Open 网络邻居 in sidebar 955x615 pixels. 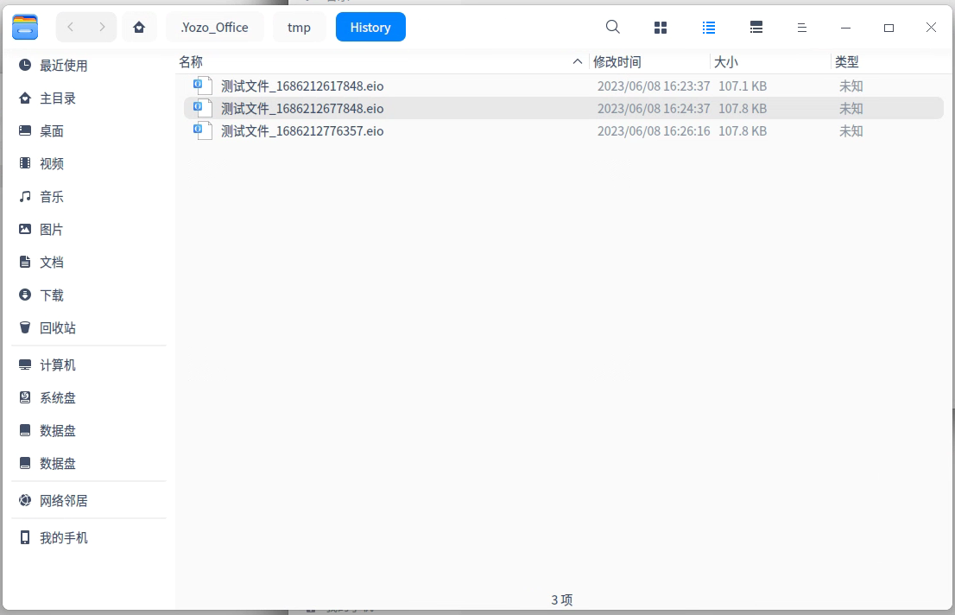click(89, 500)
